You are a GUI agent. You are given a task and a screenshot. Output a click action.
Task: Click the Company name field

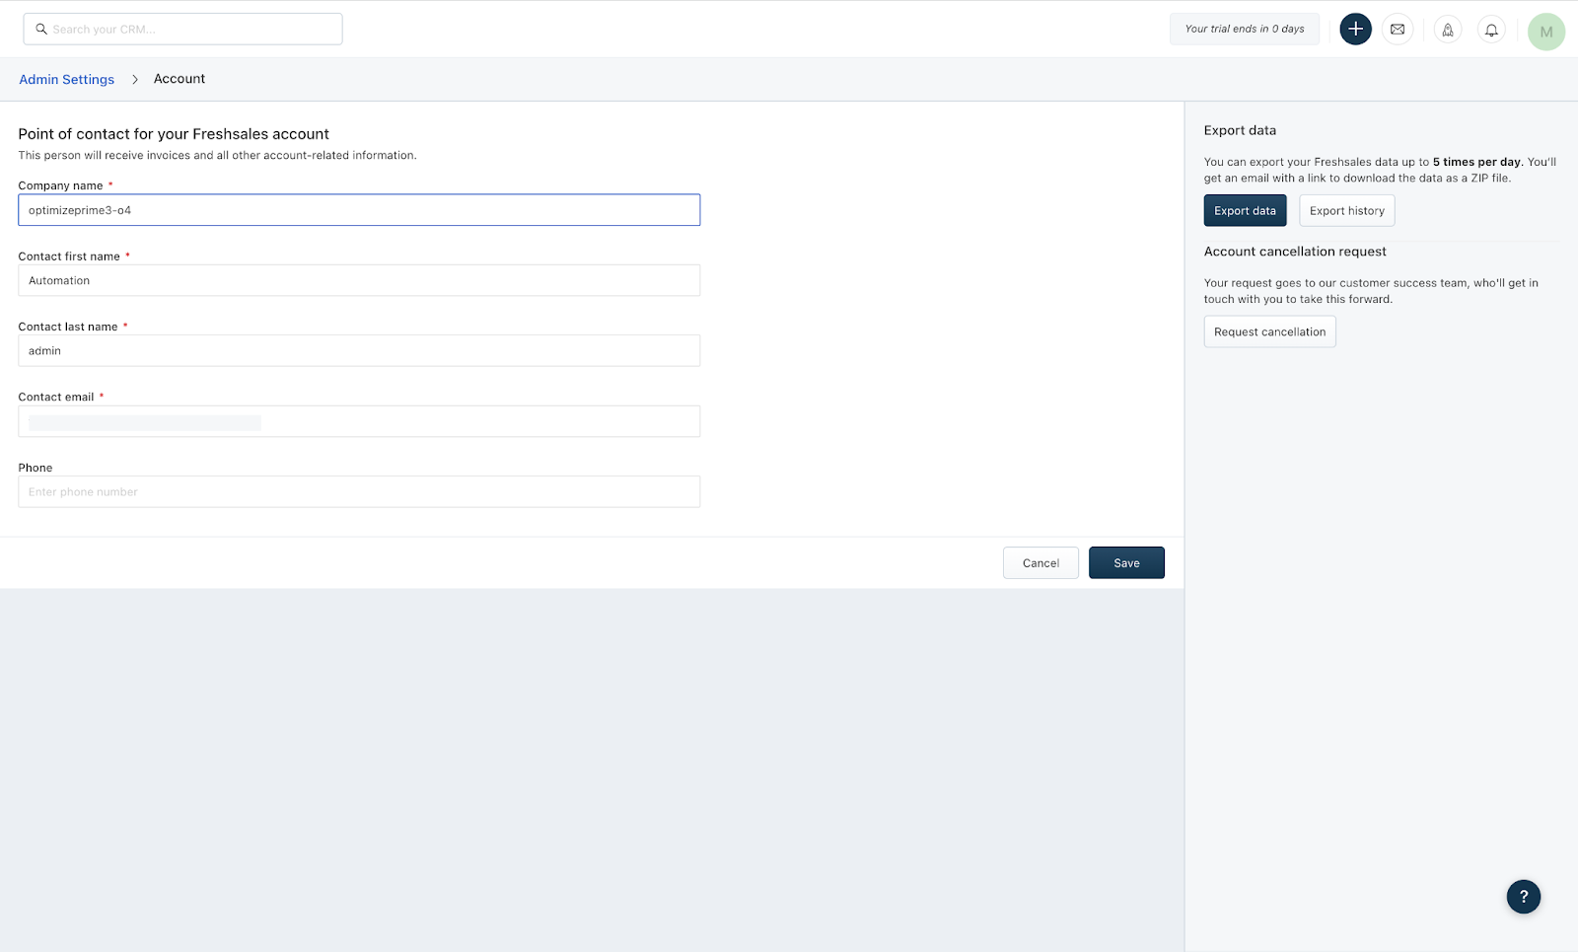[x=359, y=210]
